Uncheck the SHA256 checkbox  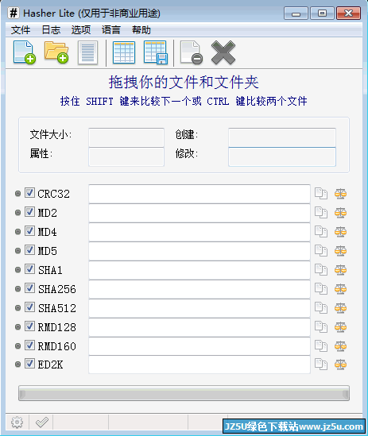[x=29, y=288]
